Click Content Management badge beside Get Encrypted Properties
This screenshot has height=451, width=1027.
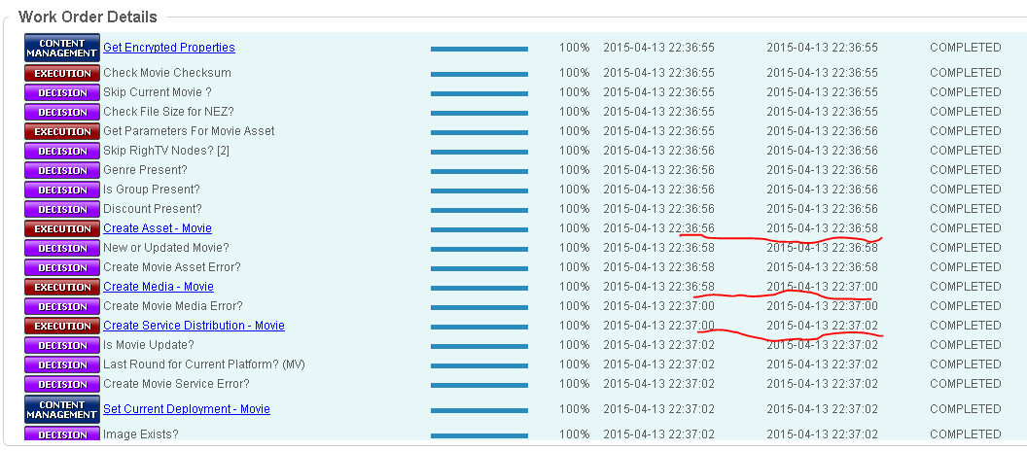click(62, 48)
